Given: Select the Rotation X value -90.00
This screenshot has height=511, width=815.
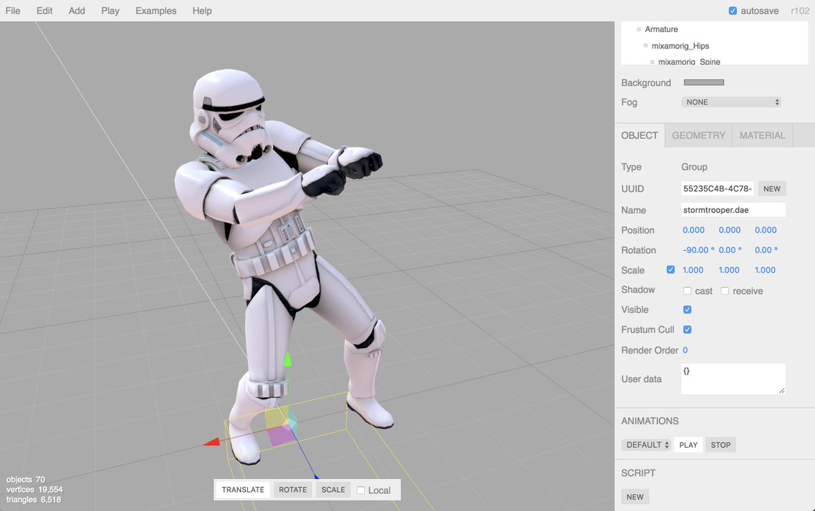Looking at the screenshot, I should point(698,250).
